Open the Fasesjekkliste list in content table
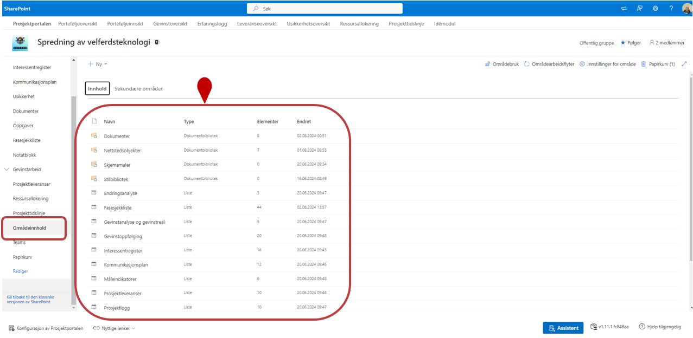Screen dimensions: 693x338 (118, 207)
